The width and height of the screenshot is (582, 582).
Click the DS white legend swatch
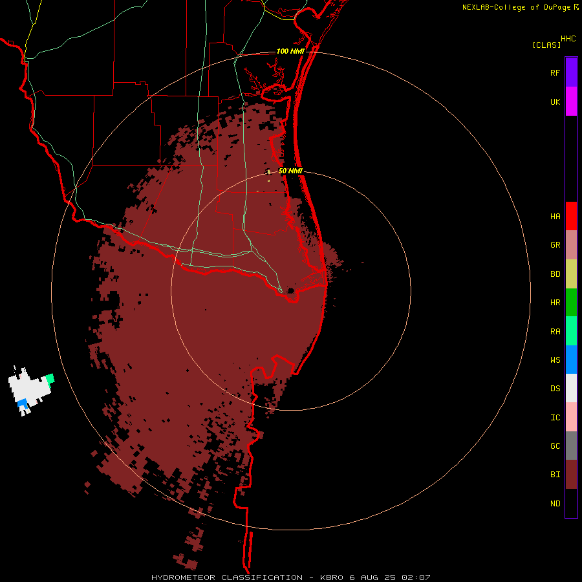[571, 388]
